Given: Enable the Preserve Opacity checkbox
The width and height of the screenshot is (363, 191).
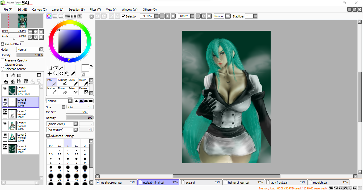Looking at the screenshot, I should 3,60.
